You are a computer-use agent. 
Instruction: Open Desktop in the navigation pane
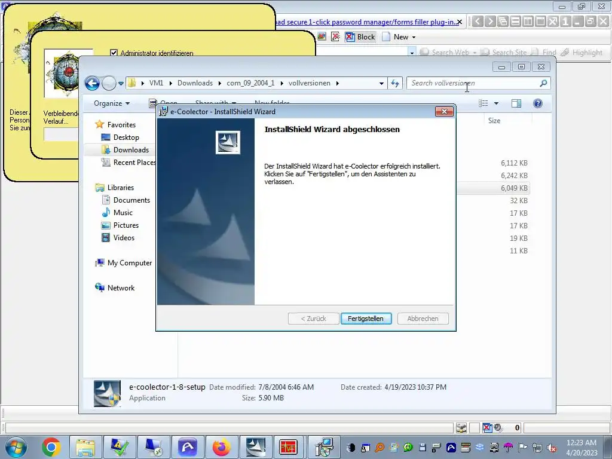click(x=126, y=137)
